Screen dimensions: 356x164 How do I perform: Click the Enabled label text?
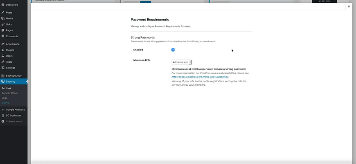pyautogui.click(x=138, y=50)
